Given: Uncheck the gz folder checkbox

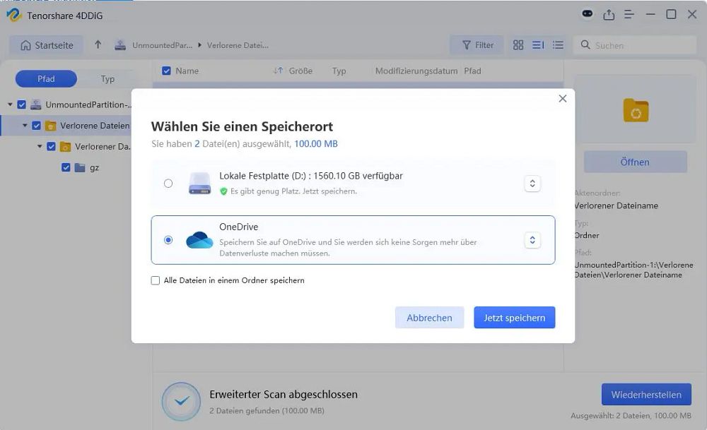Looking at the screenshot, I should point(66,167).
